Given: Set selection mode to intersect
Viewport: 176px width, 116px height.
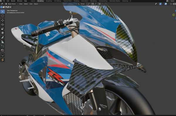Looking at the screenshot, I should 10,7.
